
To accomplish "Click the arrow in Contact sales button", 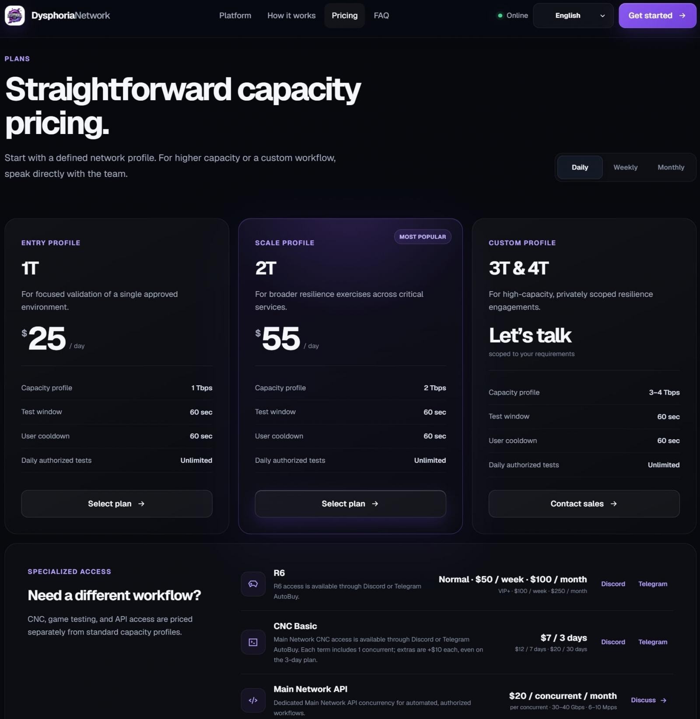I will 613,504.
